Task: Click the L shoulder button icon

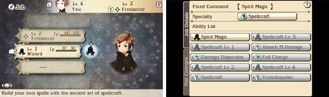Action: 49,4
